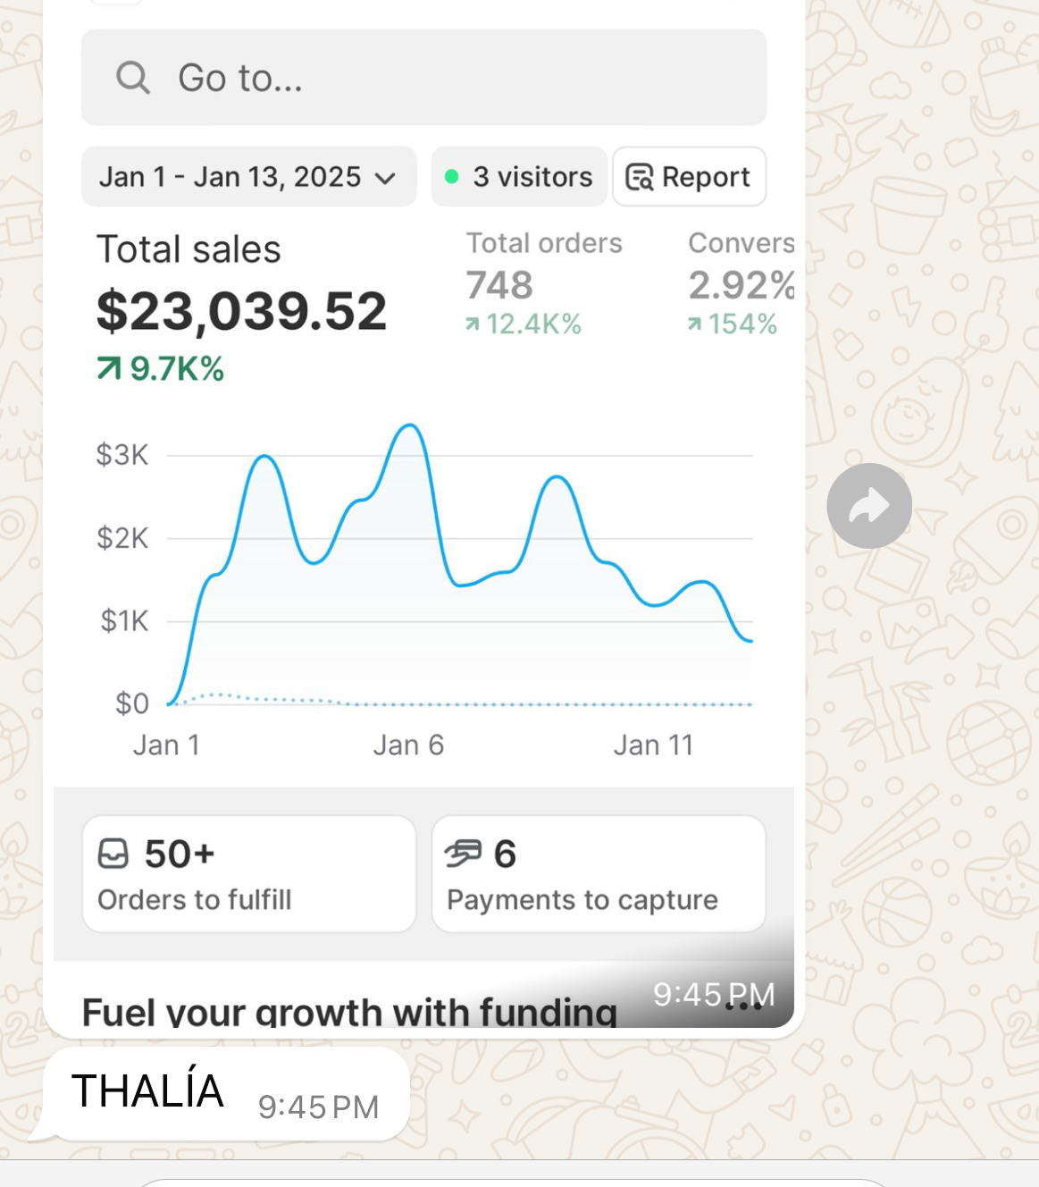Click the green live visitors dot
The width and height of the screenshot is (1039, 1187).
pyautogui.click(x=452, y=177)
